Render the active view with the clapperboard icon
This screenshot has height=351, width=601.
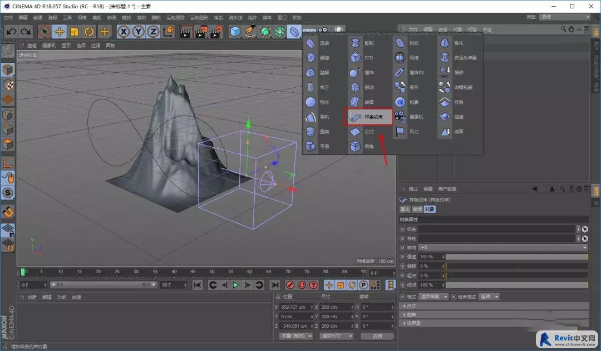click(x=186, y=31)
